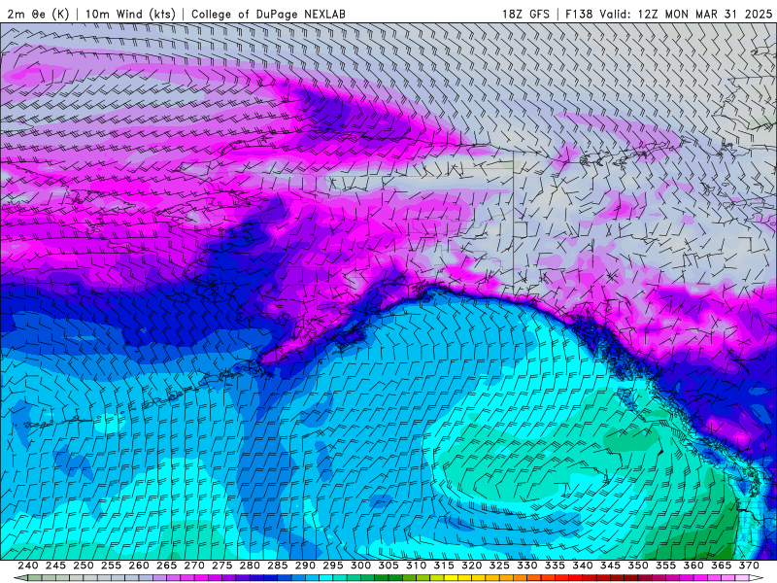Click the 255 value on the color scale

[111, 566]
